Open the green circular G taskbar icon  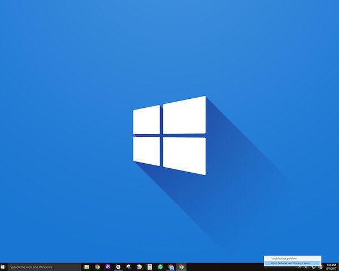click(x=160, y=267)
